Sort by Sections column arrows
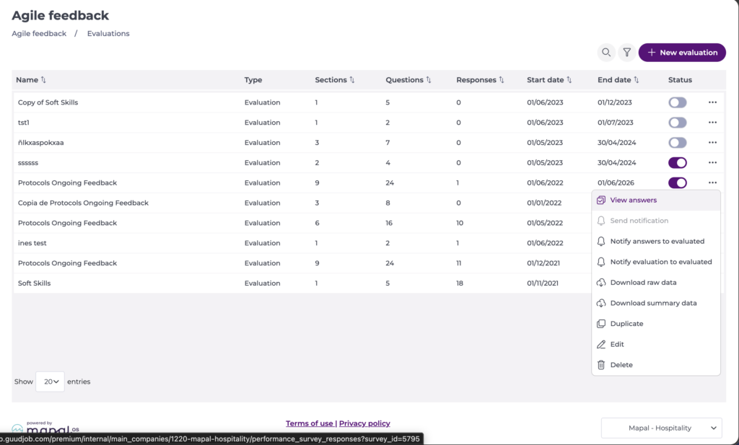739x445 pixels. click(352, 80)
